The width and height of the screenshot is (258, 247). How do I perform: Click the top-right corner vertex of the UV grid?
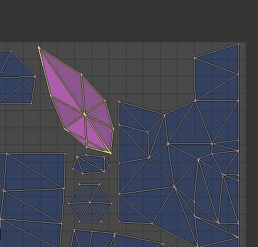click(238, 44)
